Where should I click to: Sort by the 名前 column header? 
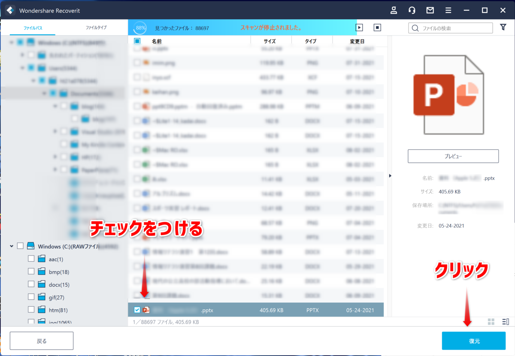tap(157, 41)
